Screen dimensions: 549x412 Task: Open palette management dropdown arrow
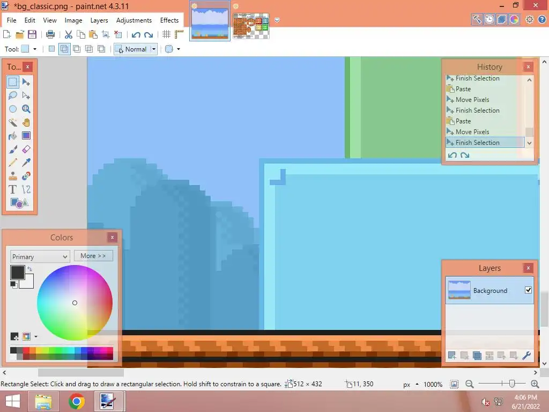36,337
